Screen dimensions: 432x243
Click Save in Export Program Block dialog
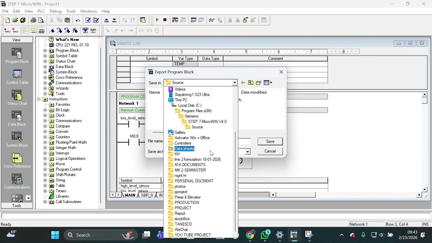pyautogui.click(x=270, y=141)
